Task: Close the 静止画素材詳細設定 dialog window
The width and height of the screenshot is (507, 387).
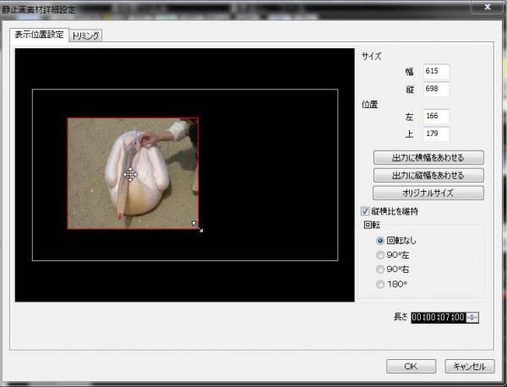Action: (488, 8)
